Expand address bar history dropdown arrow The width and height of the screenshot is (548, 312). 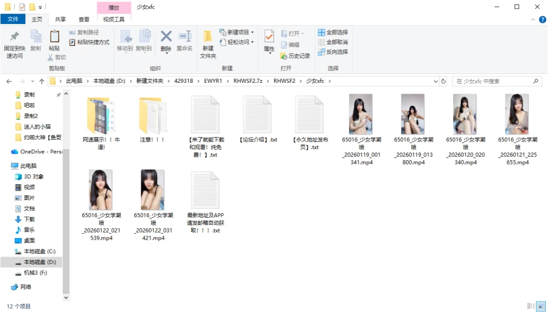(436, 81)
